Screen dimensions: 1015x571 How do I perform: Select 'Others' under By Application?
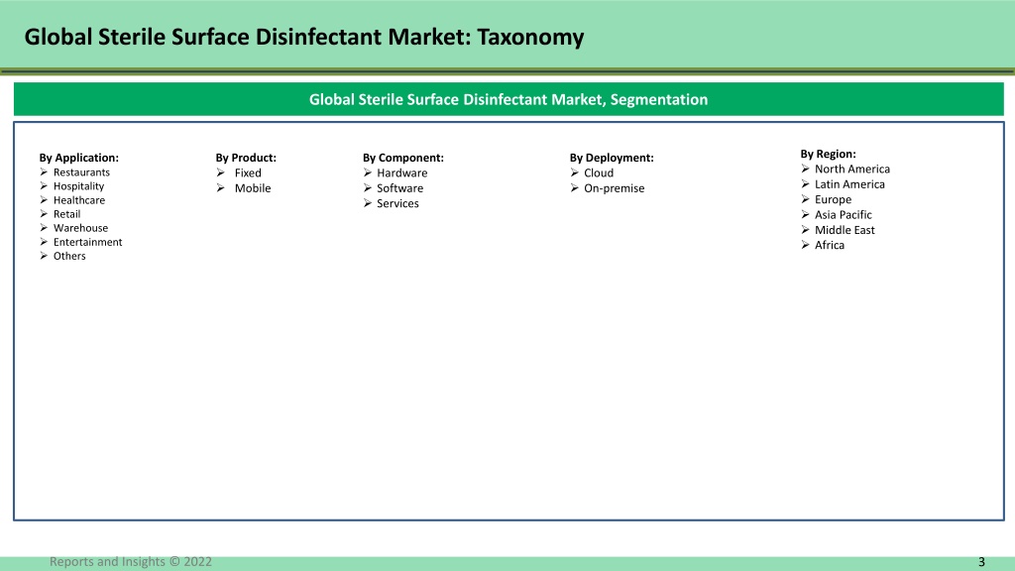click(69, 256)
